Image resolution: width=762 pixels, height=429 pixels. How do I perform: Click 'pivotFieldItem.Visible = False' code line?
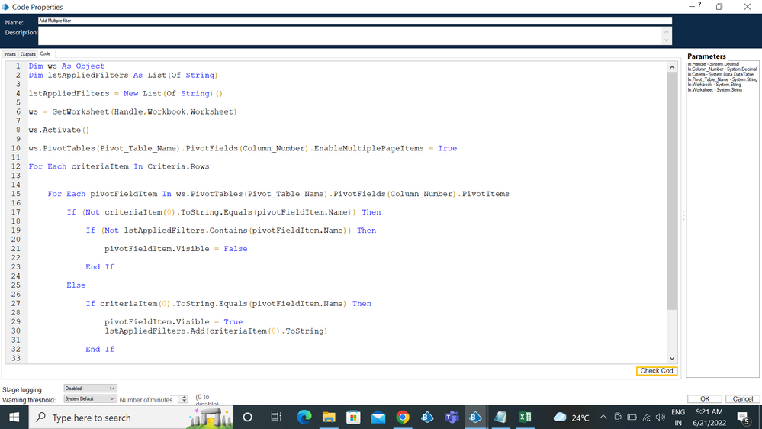point(176,249)
